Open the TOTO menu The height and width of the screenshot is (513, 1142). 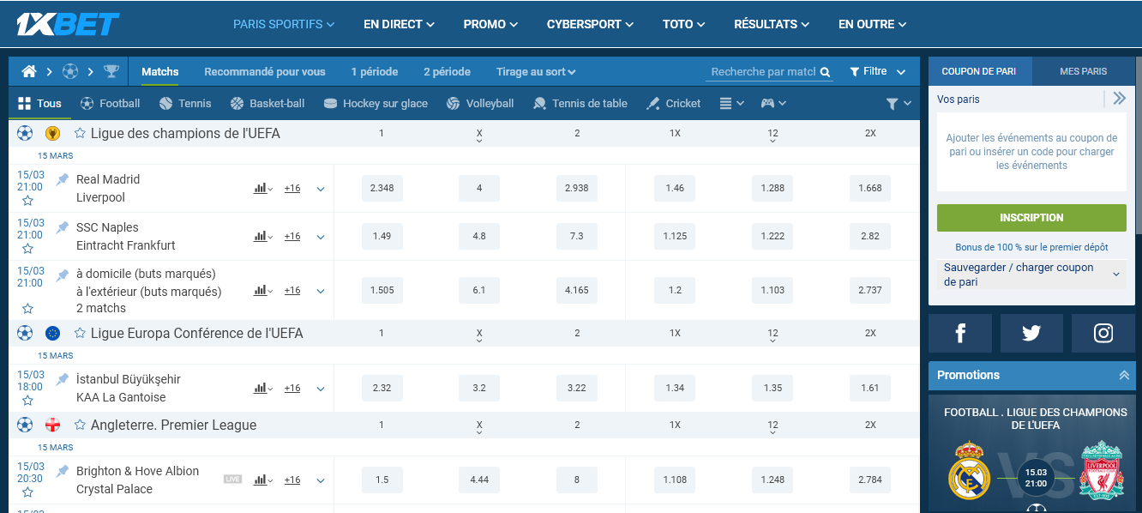click(683, 24)
